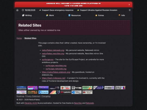Open the Extras menu
This screenshot has width=147, height=110.
[x=99, y=15]
